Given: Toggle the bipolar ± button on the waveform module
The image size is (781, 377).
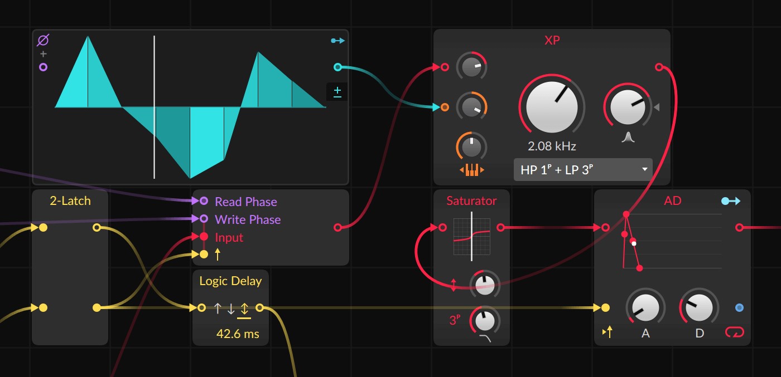Looking at the screenshot, I should pyautogui.click(x=338, y=92).
